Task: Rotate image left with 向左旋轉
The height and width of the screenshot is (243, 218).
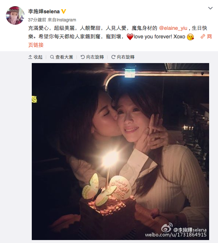Action: point(92,57)
